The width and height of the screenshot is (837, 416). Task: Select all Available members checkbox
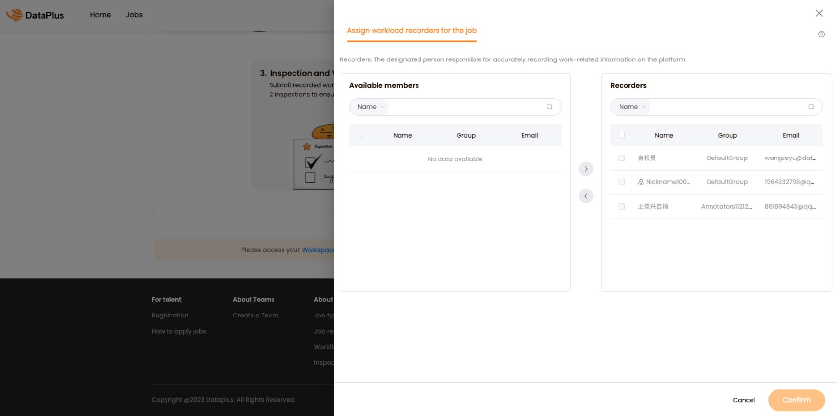[360, 135]
